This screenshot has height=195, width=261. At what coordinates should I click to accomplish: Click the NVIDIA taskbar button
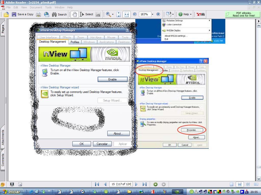177,192
